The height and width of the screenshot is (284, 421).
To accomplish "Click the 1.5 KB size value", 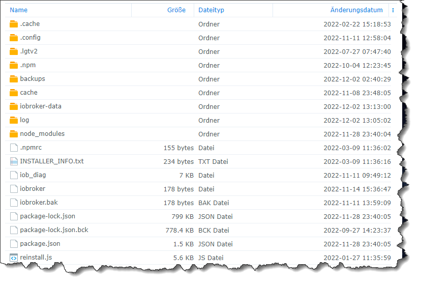I will pyautogui.click(x=184, y=244).
